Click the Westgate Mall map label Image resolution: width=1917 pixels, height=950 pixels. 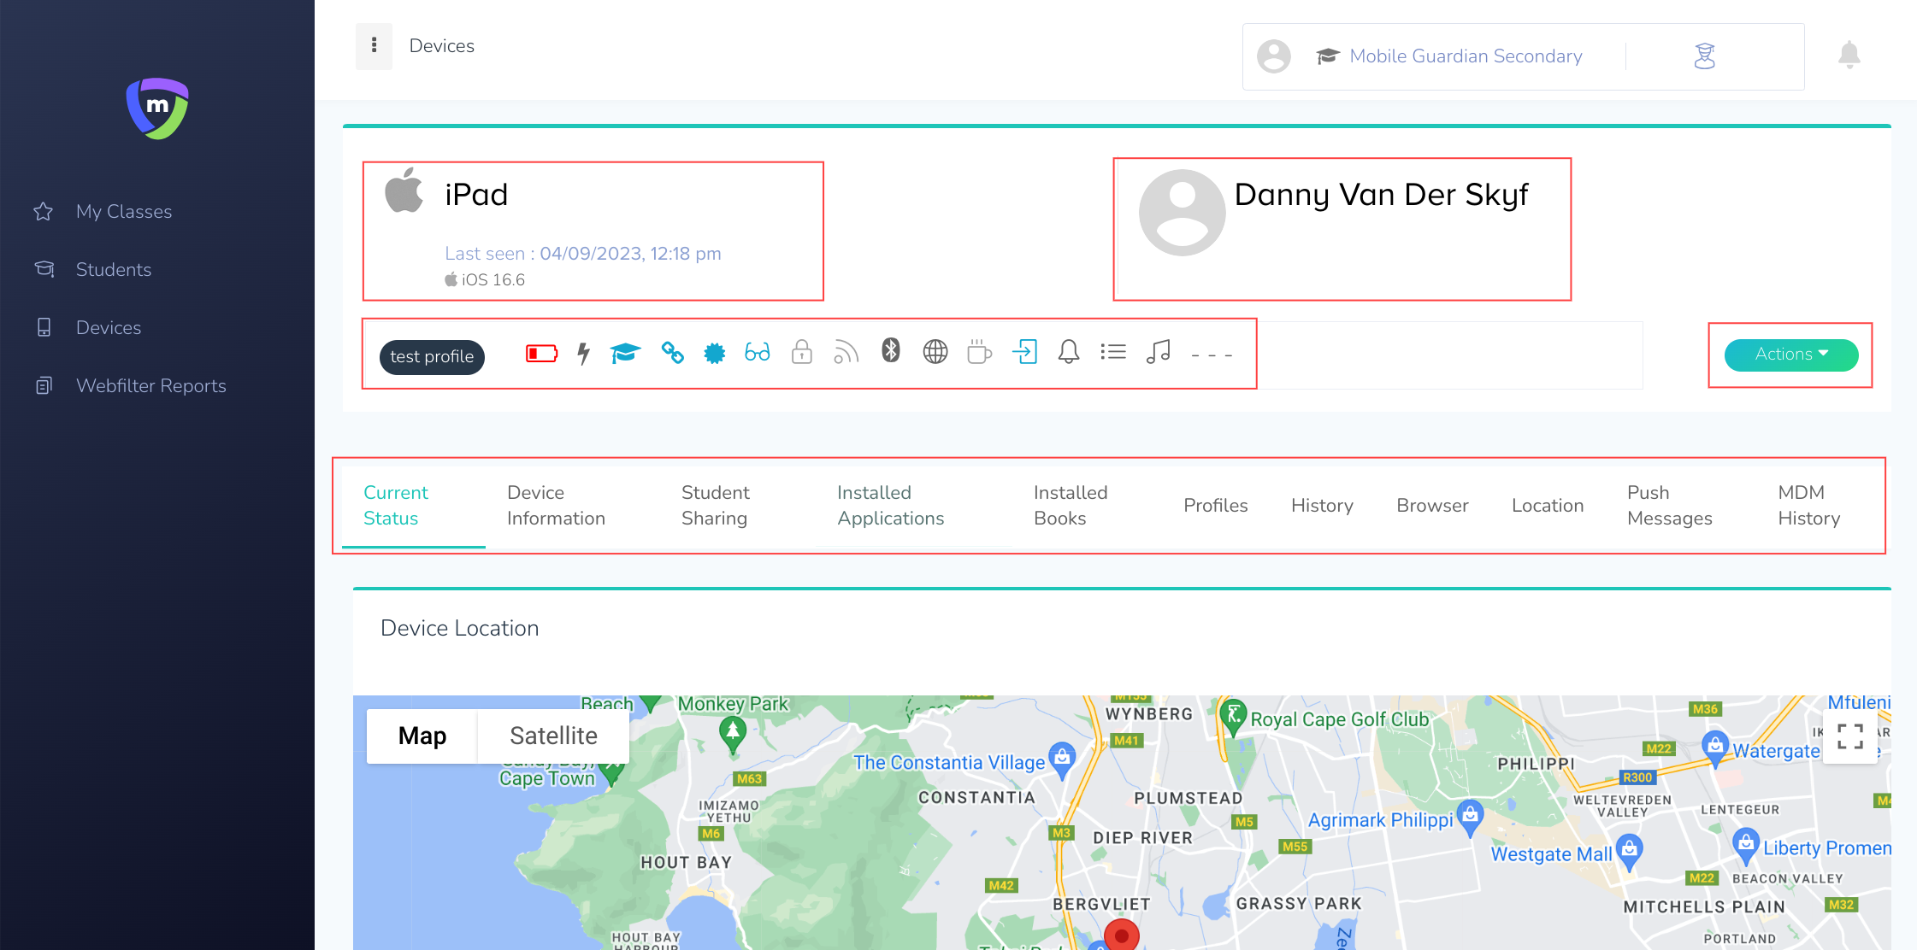[1551, 854]
